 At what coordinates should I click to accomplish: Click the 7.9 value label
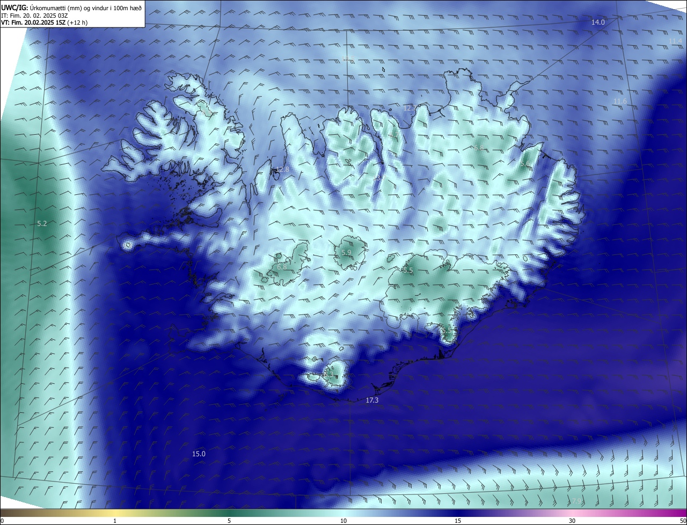[x=576, y=501]
